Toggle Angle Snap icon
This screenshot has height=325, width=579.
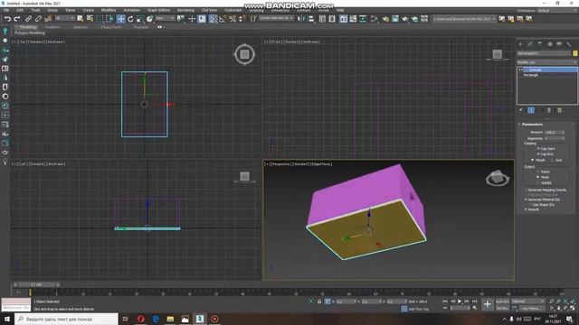[223, 19]
